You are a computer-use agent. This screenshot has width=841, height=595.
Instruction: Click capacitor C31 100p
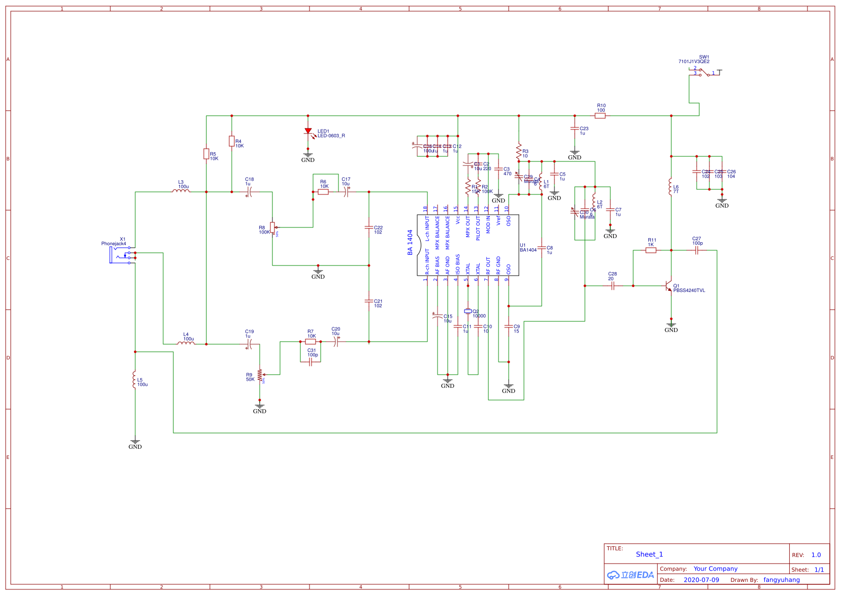point(310,362)
